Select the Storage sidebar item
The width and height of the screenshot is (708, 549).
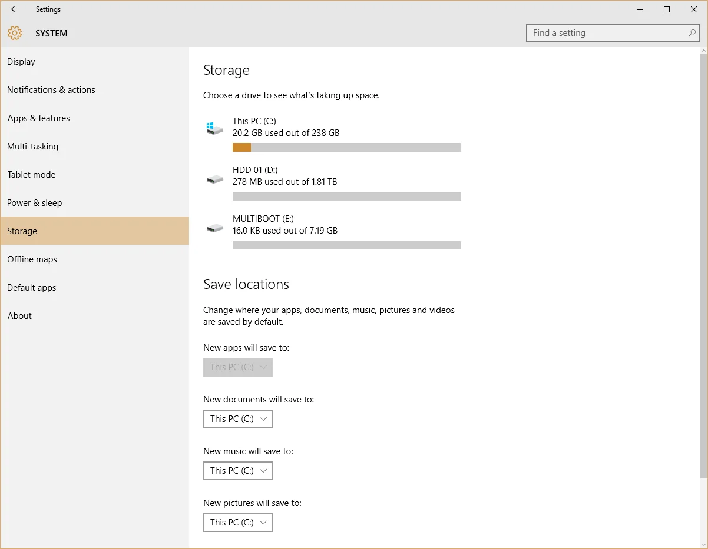coord(94,231)
